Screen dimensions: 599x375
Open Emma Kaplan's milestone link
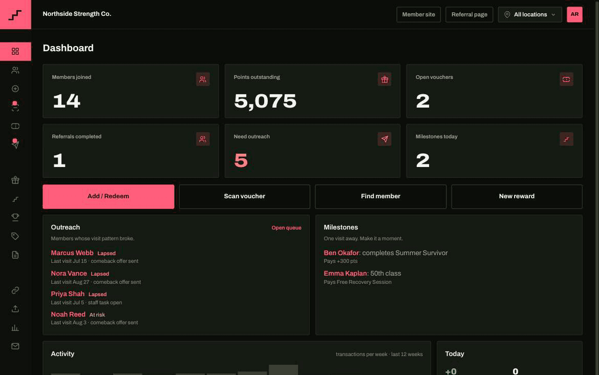pos(346,274)
